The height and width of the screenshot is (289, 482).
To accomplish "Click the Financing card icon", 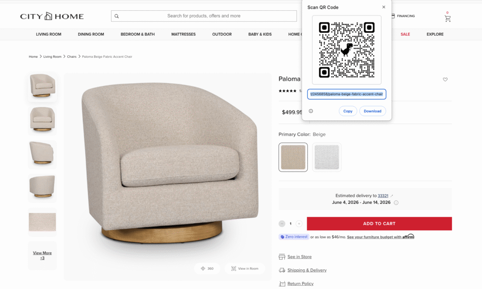I will coord(393,16).
